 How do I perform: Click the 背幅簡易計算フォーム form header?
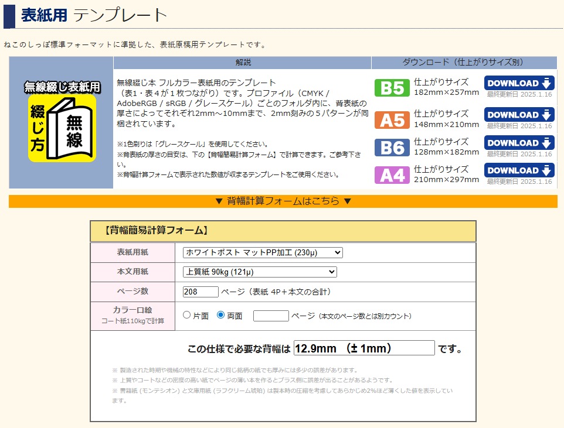click(x=283, y=231)
